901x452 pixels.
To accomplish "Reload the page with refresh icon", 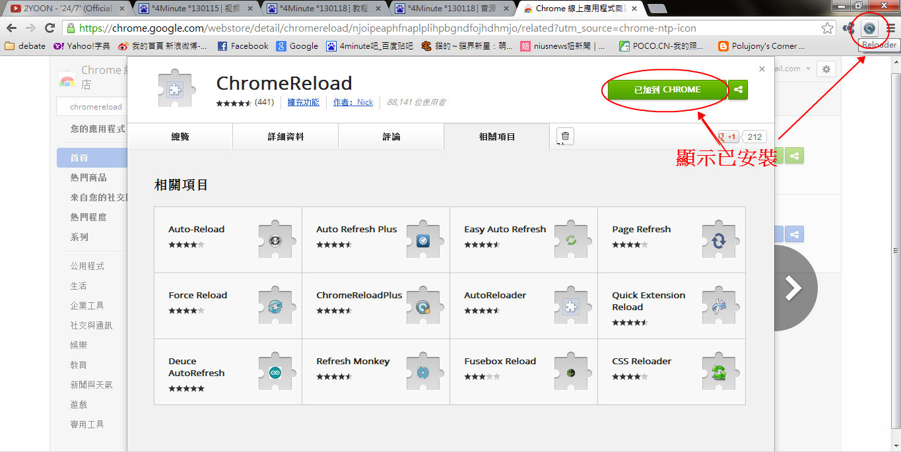I will point(50,28).
